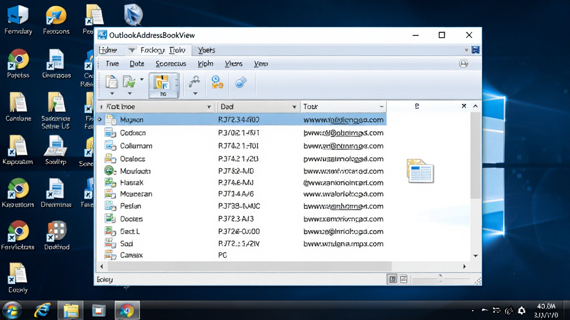570x320 pixels.
Task: Click the horizontal scrollbar right arrow
Action: pyautogui.click(x=464, y=266)
